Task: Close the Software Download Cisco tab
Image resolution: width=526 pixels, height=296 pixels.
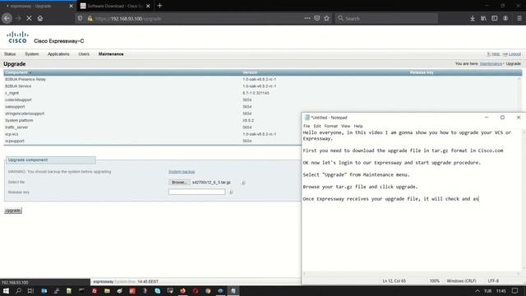Action: (x=148, y=6)
